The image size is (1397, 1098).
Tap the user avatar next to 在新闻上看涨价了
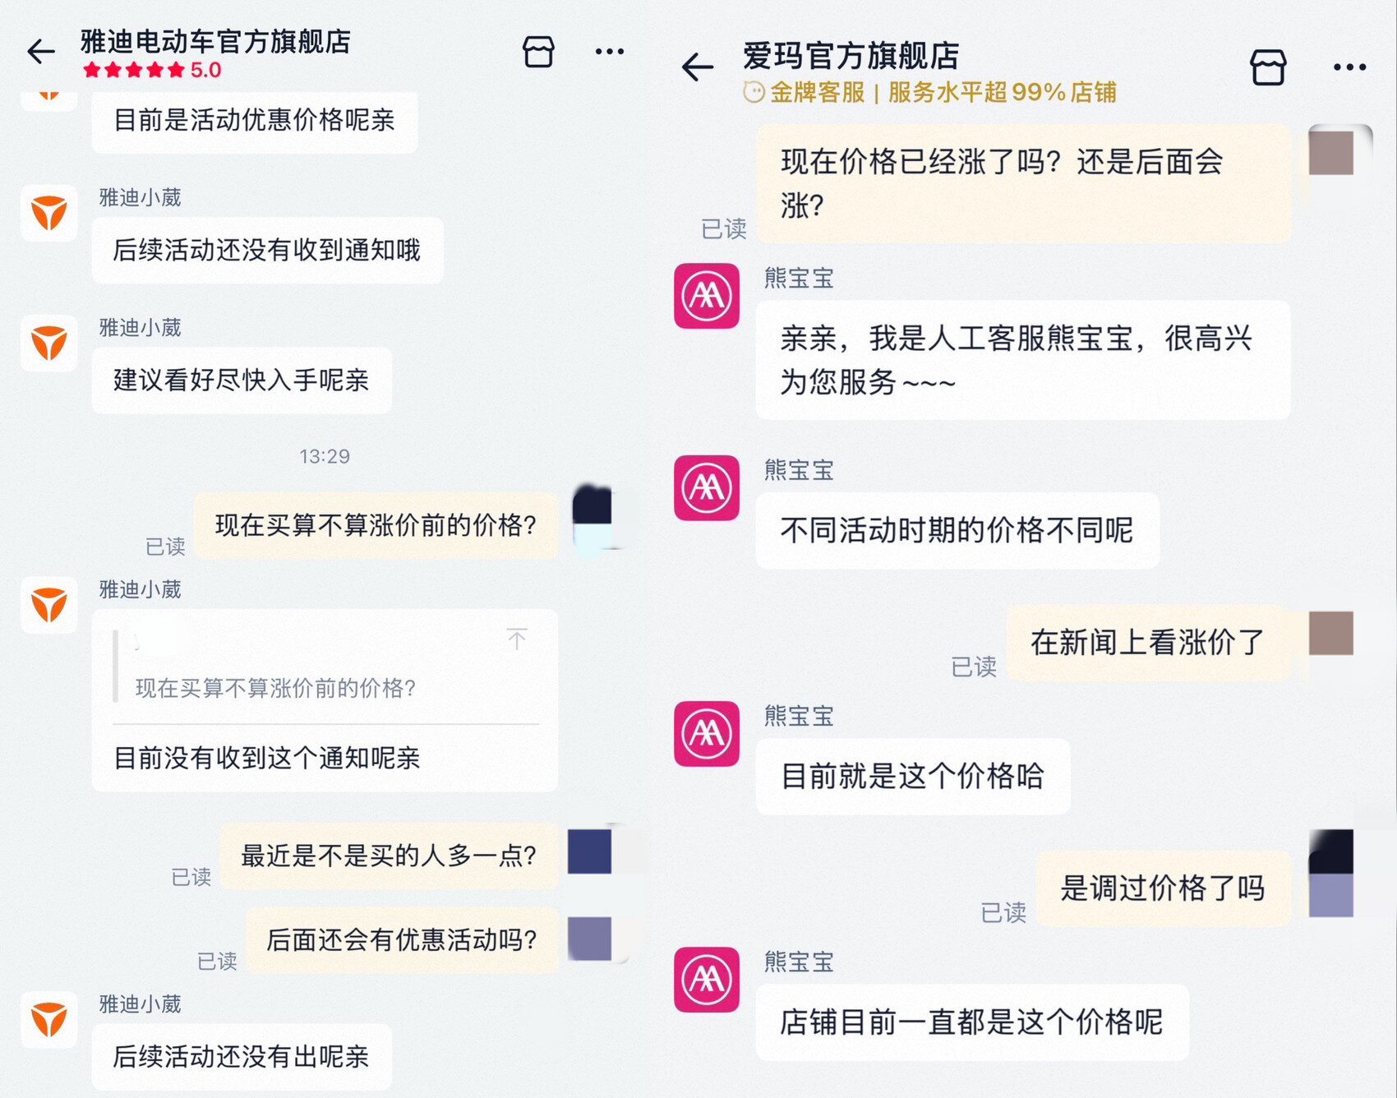[1331, 633]
